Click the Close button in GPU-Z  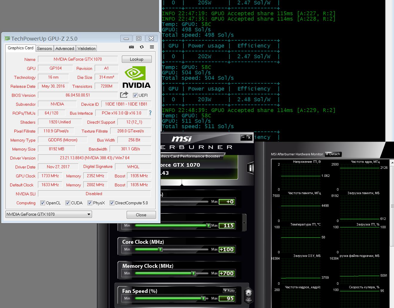tap(141, 215)
